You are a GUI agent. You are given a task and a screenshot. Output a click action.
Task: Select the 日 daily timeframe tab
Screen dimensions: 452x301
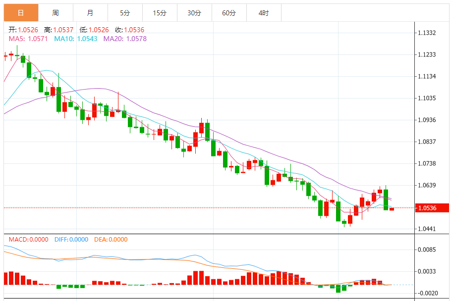[x=21, y=13]
